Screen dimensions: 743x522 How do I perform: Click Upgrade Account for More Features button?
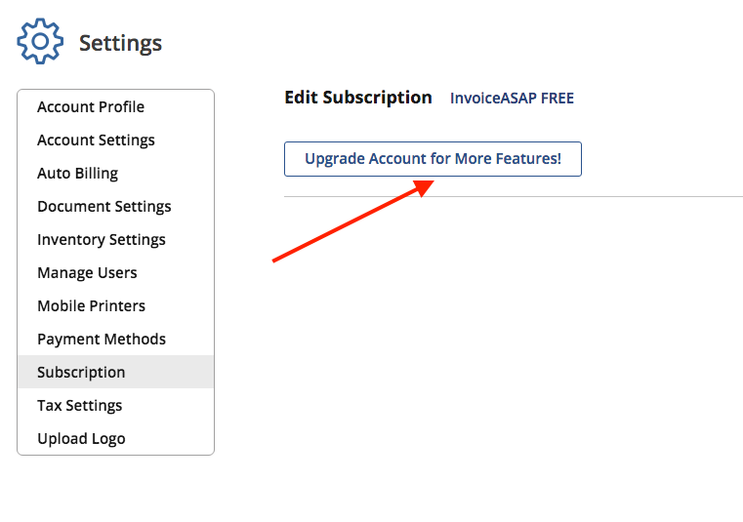pyautogui.click(x=433, y=159)
